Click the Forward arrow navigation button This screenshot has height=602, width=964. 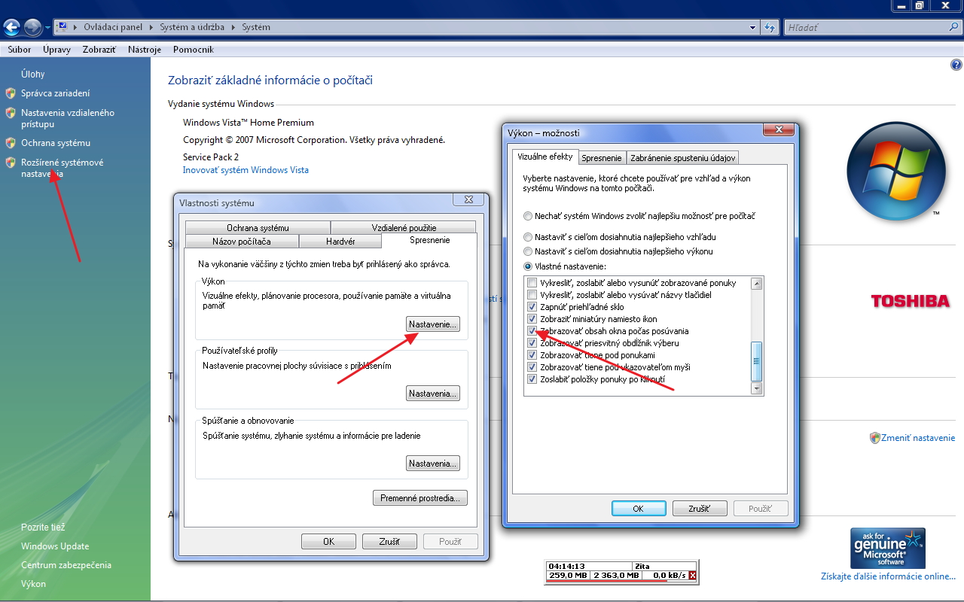coord(32,28)
